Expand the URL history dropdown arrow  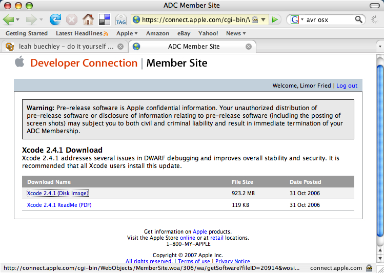point(263,20)
